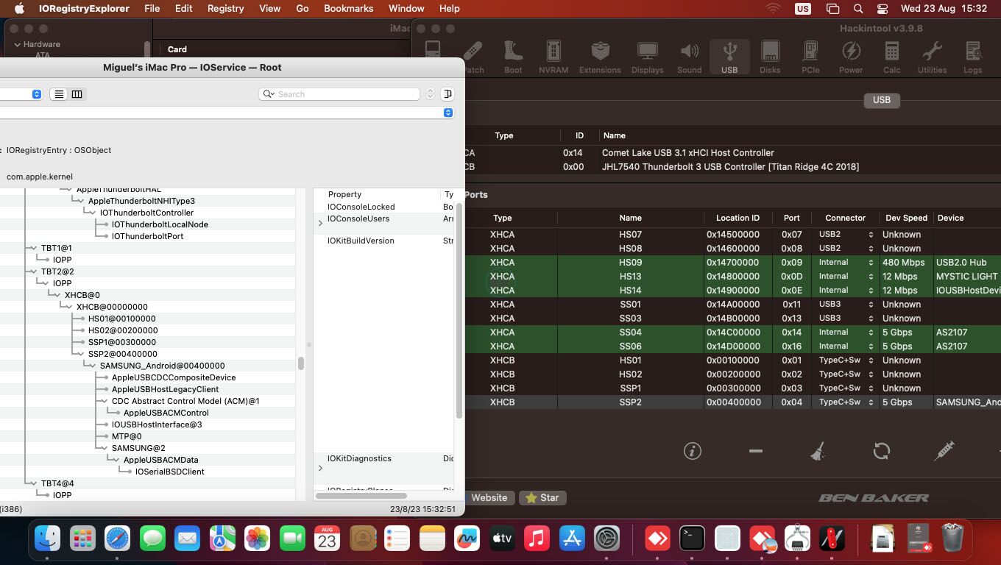Expand the IOConsoleUsers property row

320,223
